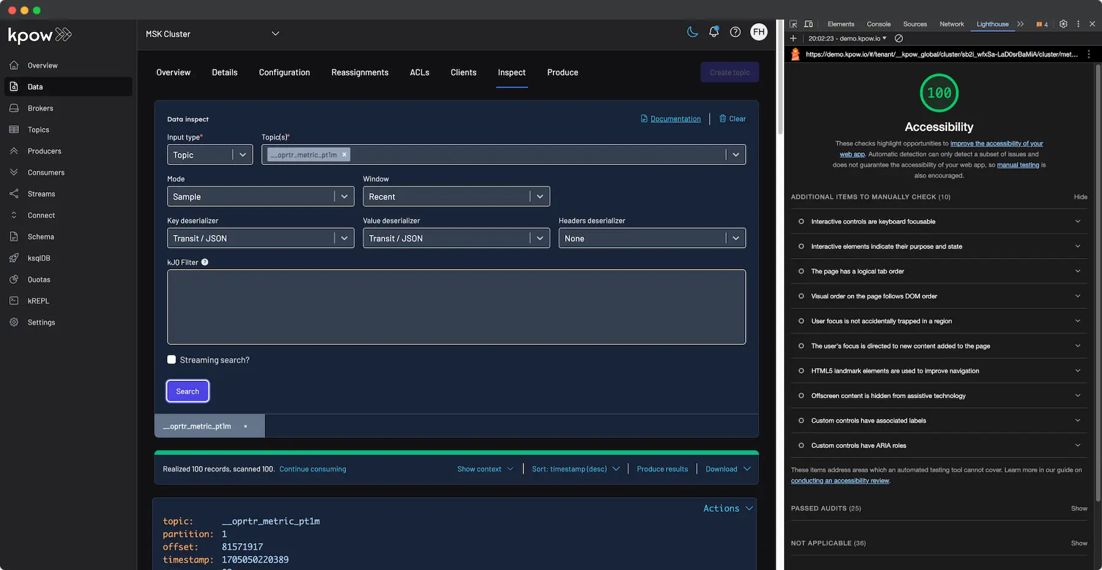
Task: Expand the MSK Cluster selector
Action: click(x=212, y=34)
